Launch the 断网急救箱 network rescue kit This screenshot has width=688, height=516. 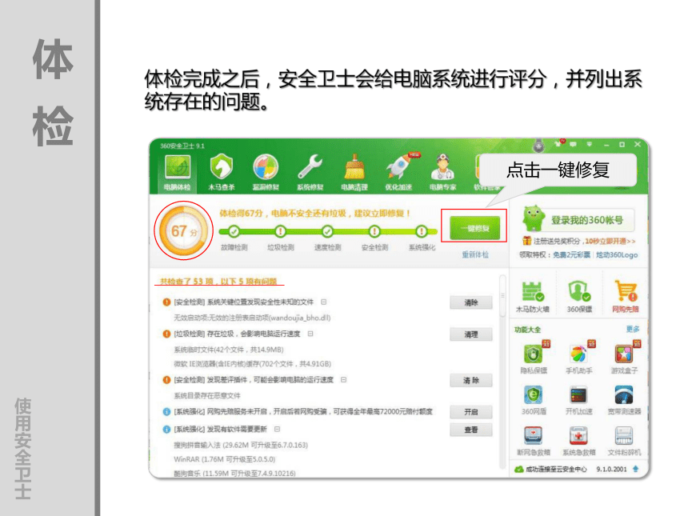534,441
